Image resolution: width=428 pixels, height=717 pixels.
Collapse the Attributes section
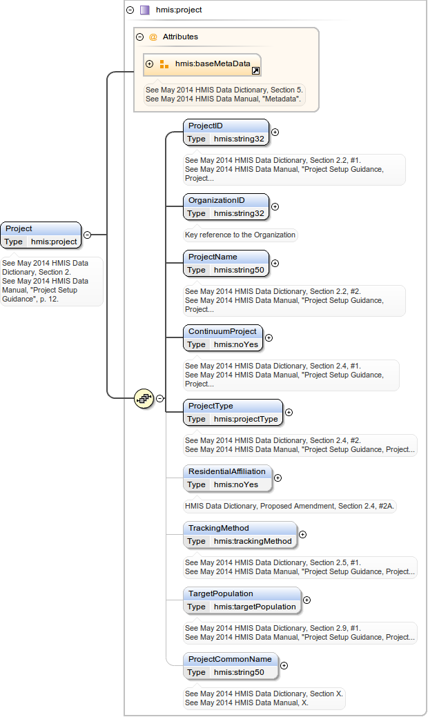point(140,37)
